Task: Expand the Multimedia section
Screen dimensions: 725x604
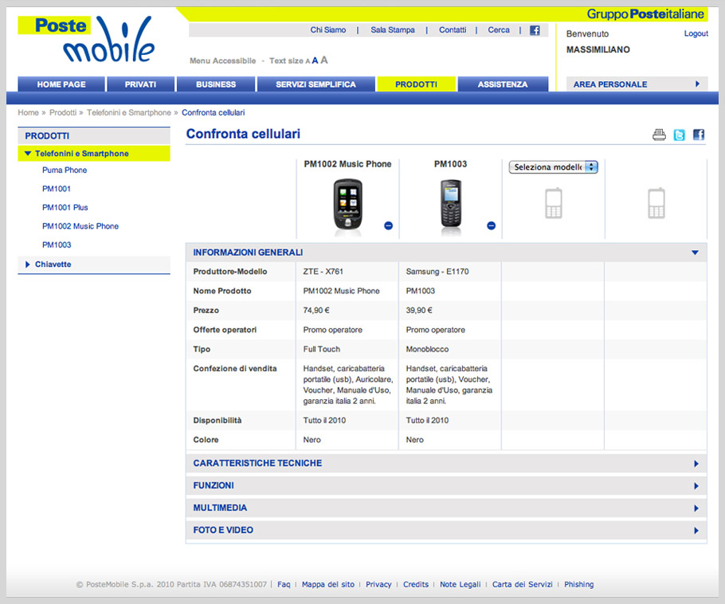Action: tap(446, 508)
